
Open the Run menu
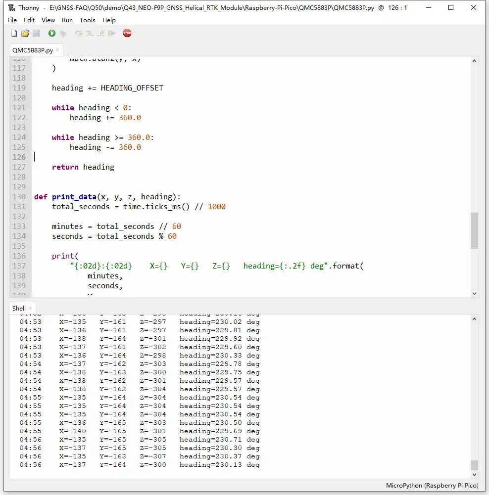pos(67,20)
